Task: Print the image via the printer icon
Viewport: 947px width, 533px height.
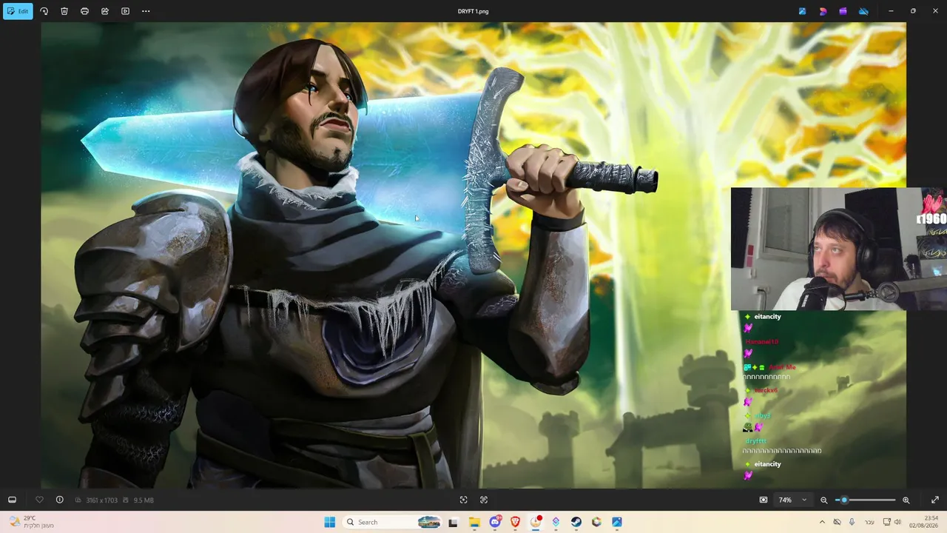Action: 84,11
